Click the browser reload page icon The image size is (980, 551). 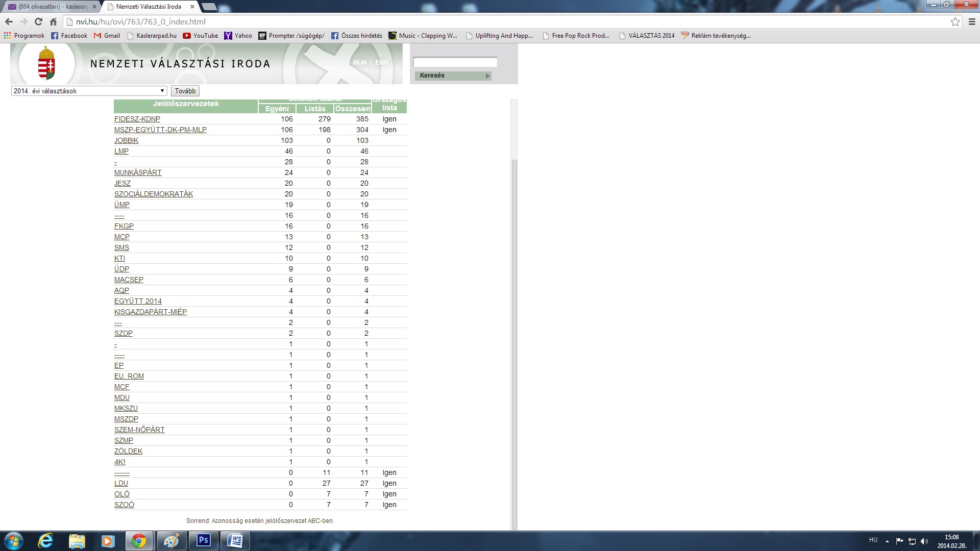pyautogui.click(x=38, y=21)
